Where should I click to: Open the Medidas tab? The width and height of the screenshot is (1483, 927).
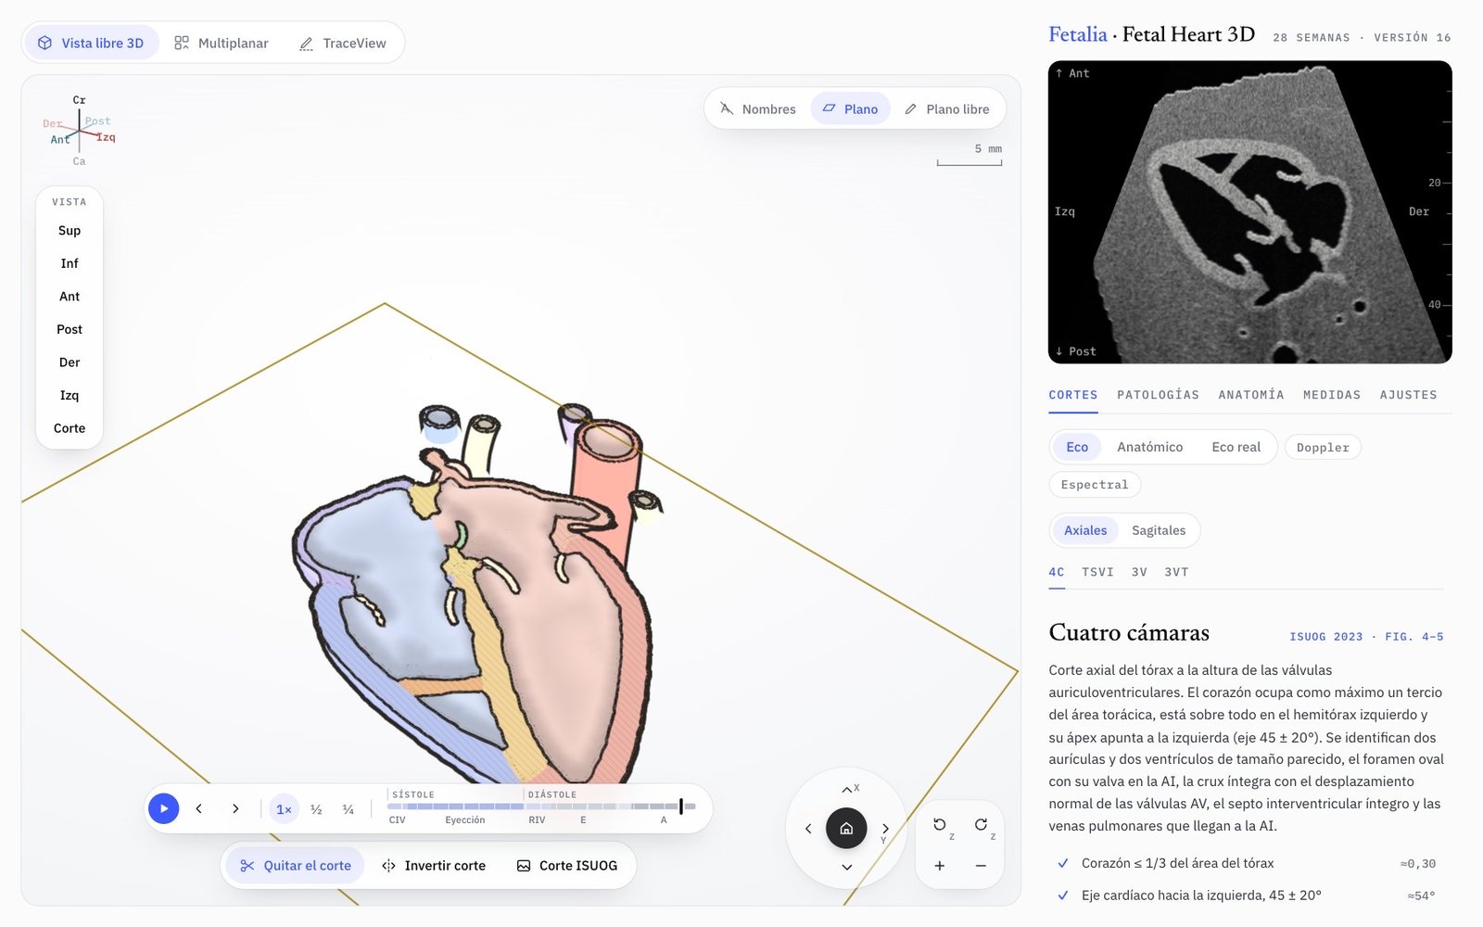point(1332,395)
